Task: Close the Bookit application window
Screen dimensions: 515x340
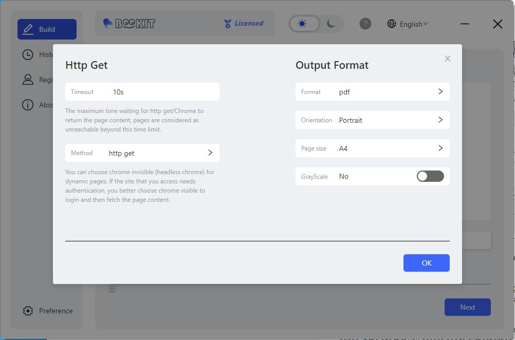Action: (x=498, y=24)
